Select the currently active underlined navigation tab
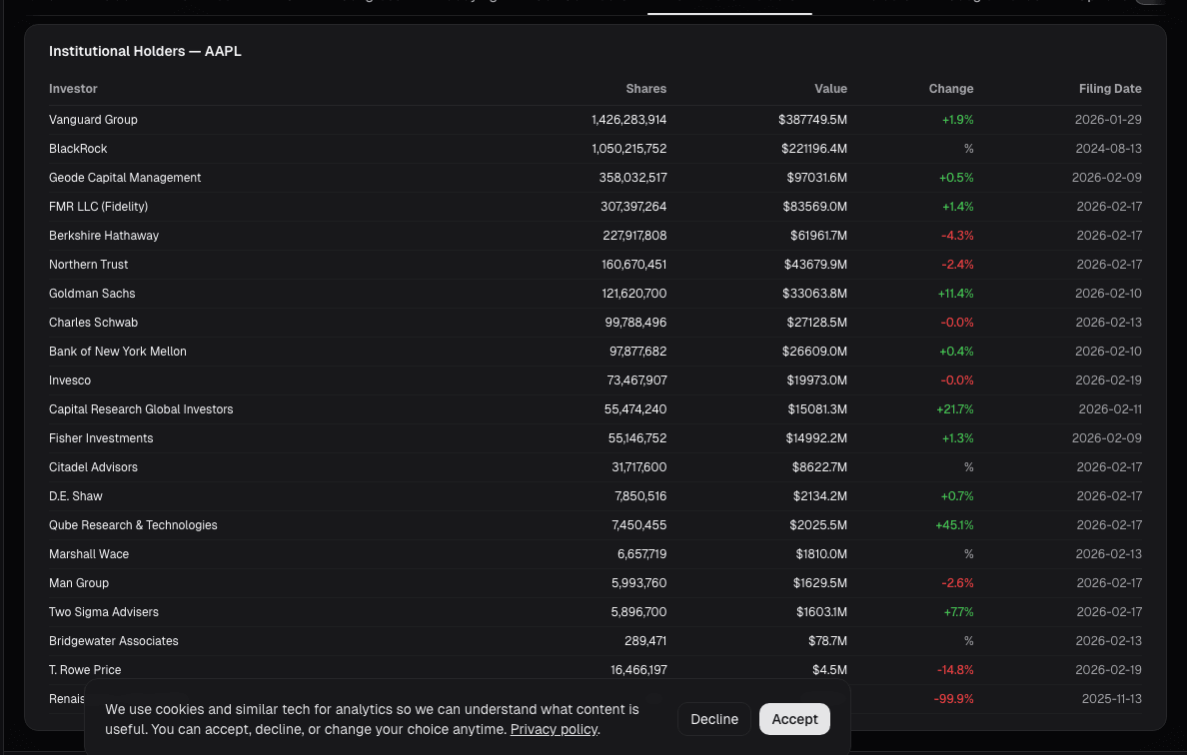 click(x=729, y=5)
